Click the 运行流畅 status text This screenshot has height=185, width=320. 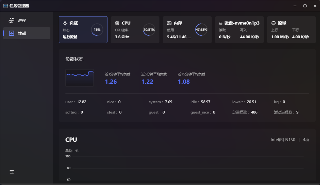[x=70, y=37]
